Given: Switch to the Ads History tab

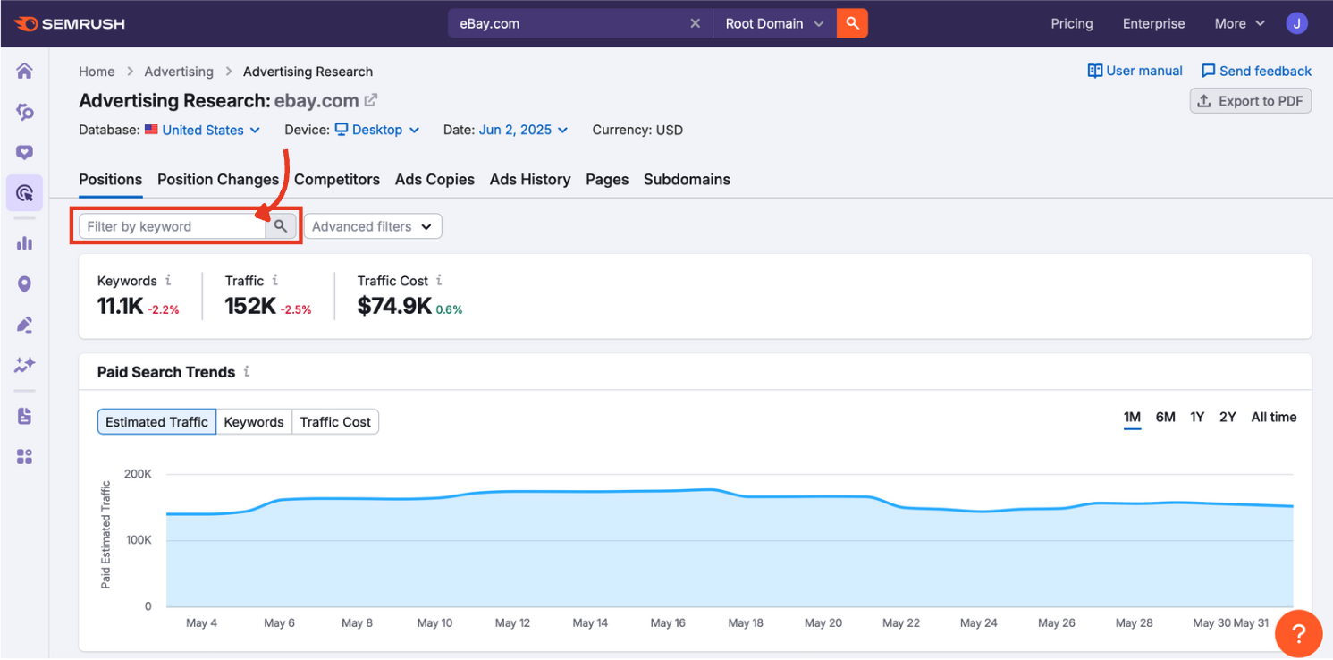Looking at the screenshot, I should click(x=529, y=179).
